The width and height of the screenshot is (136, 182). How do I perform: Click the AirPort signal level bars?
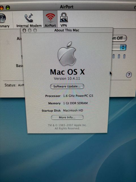click(x=119, y=57)
